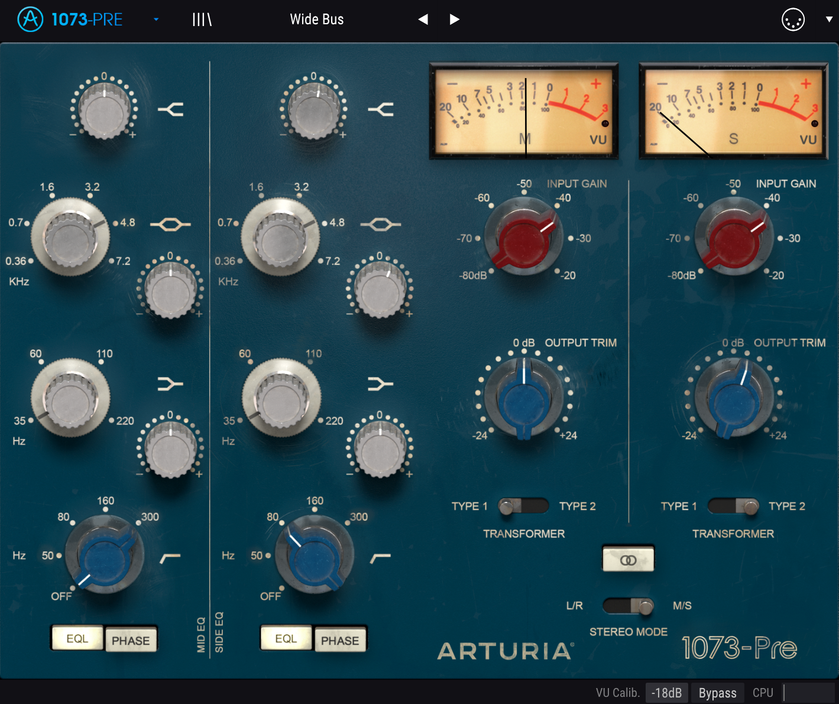
Task: Open the blue dropdown arrow beside 1073-PRE
Action: click(156, 20)
